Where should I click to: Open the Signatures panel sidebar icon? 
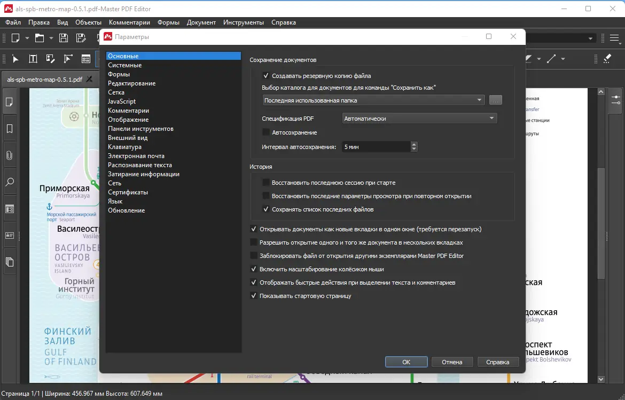(x=10, y=236)
